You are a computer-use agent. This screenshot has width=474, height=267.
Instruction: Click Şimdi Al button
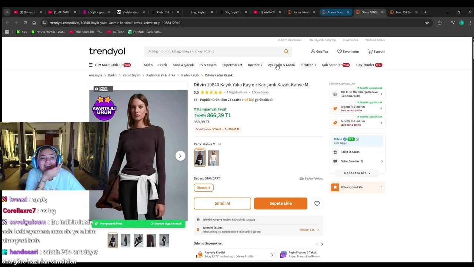[x=222, y=204]
